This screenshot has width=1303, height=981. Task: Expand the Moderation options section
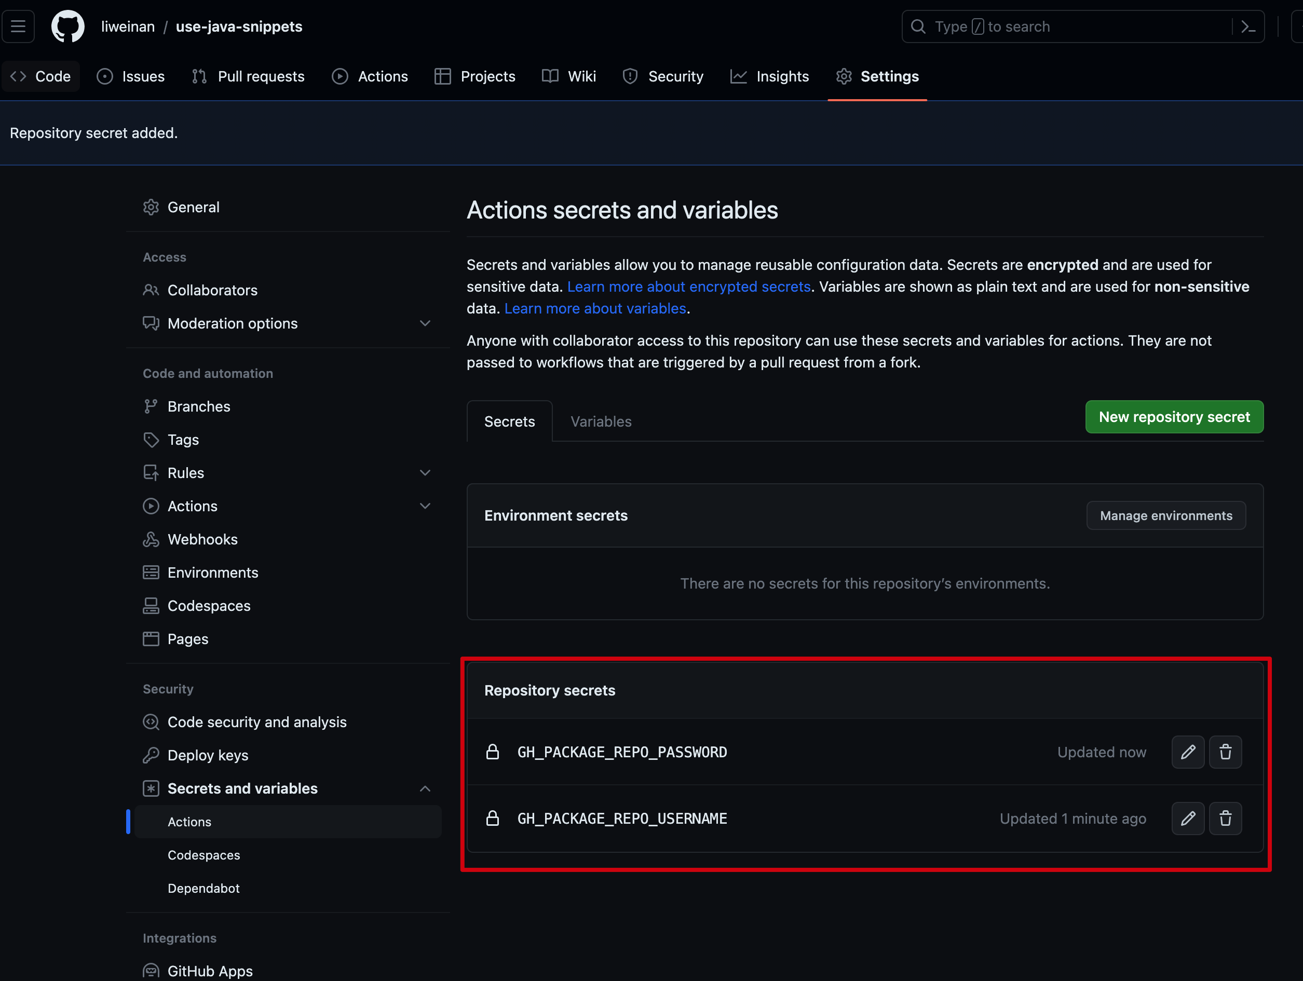(x=425, y=323)
